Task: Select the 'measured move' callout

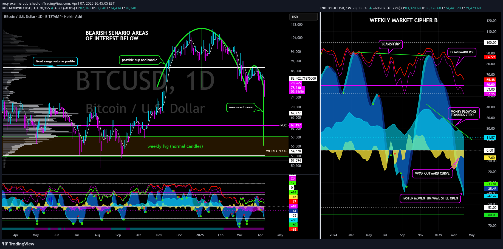Action: [241, 107]
